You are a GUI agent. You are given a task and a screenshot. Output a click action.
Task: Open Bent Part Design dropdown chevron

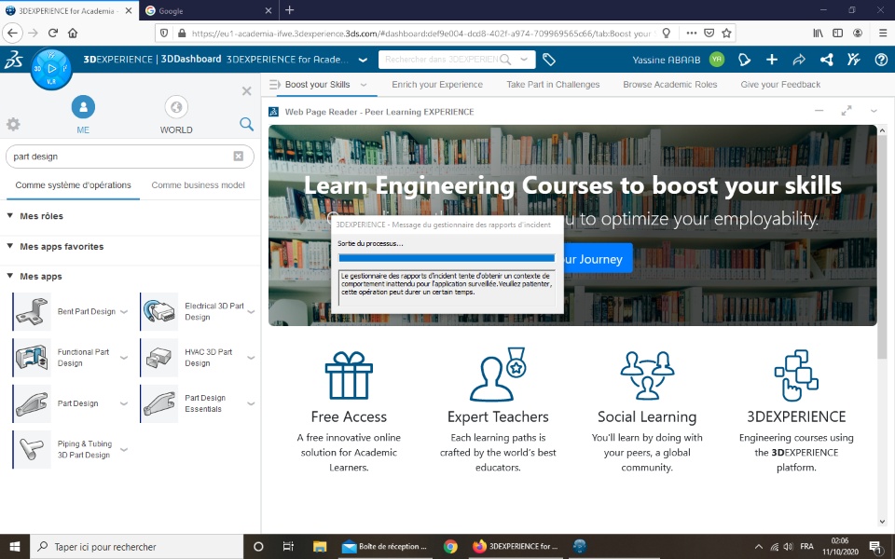(124, 311)
